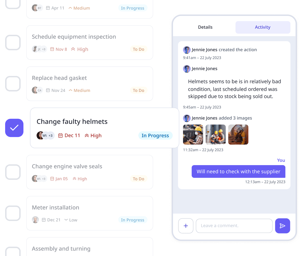Click the calendar icon next to Jan 05
This screenshot has width=308, height=256.
click(52, 179)
